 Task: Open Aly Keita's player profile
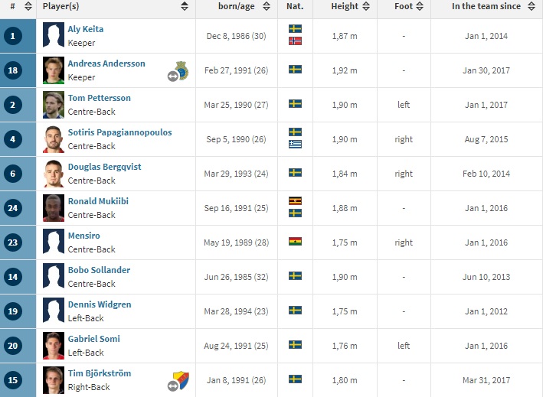pos(86,29)
